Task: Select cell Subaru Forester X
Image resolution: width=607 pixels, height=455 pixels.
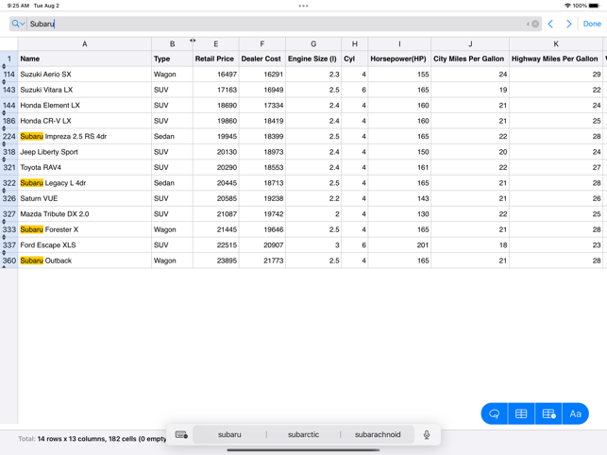Action: coord(84,229)
